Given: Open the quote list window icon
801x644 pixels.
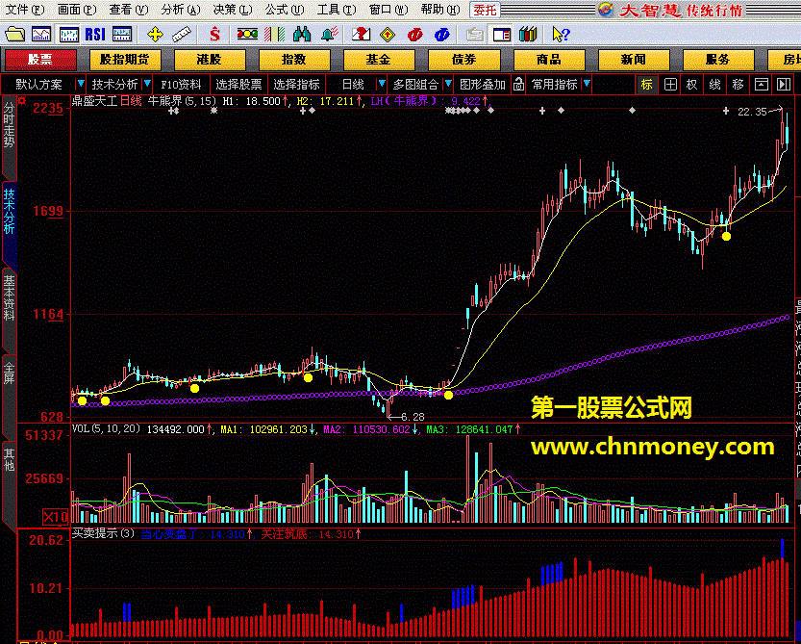Looking at the screenshot, I should click(121, 35).
